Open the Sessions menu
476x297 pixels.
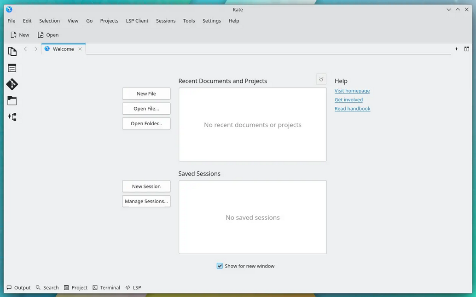pos(166,21)
